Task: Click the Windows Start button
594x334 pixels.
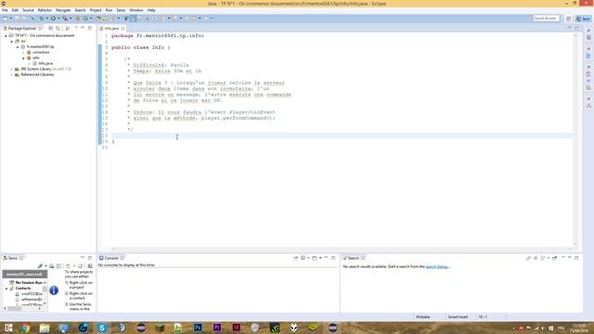Action: (x=8, y=328)
